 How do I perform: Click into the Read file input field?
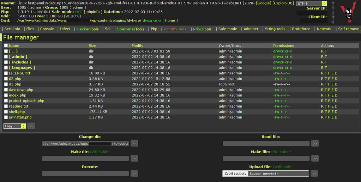(266, 144)
